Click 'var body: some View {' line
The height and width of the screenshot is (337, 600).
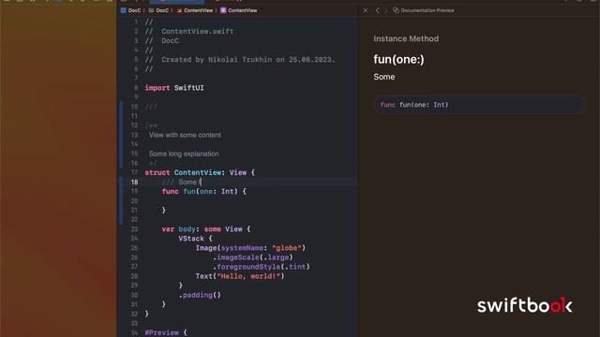click(206, 228)
